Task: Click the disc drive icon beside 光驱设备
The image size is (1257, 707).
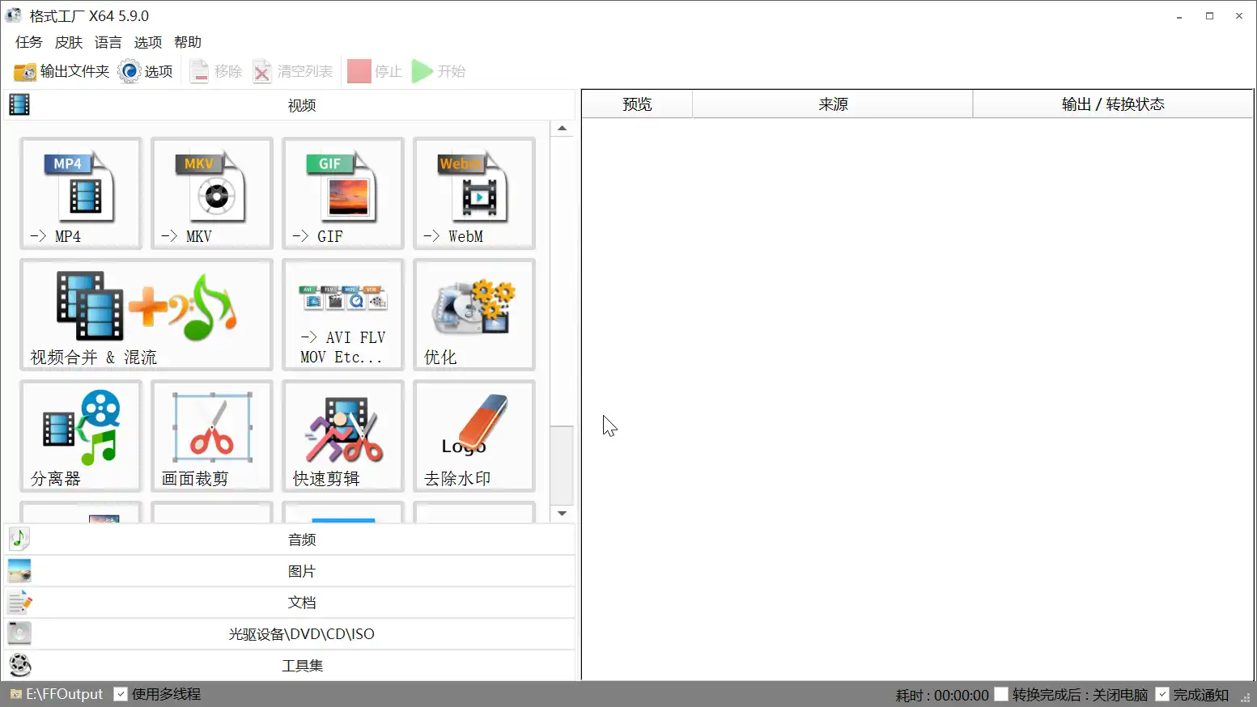Action: pos(19,633)
